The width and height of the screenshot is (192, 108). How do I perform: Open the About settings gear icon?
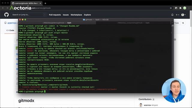click(175, 40)
